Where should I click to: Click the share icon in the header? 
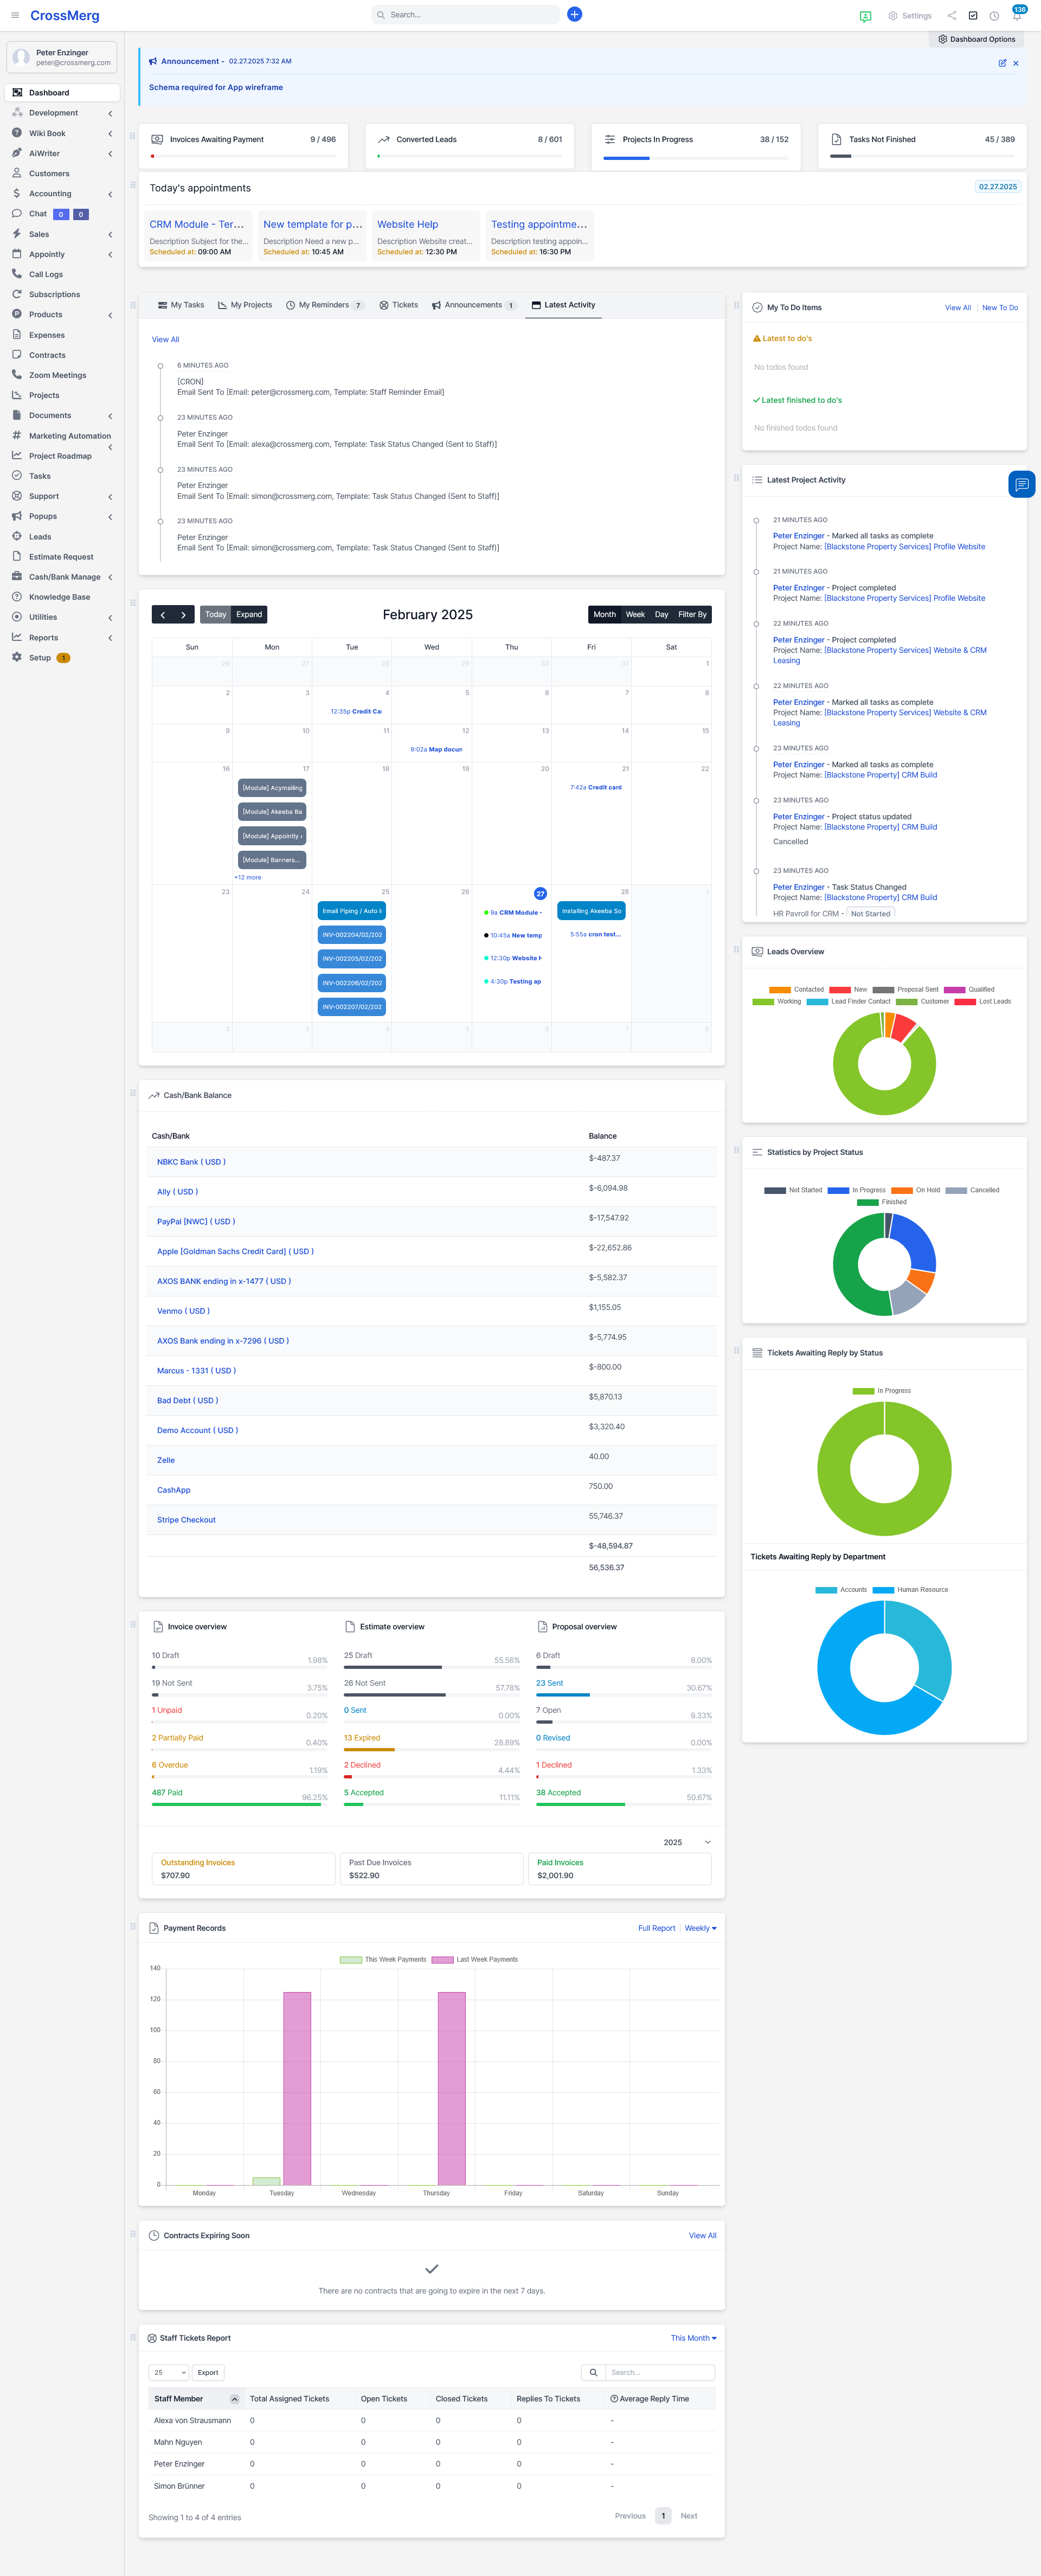coord(951,16)
